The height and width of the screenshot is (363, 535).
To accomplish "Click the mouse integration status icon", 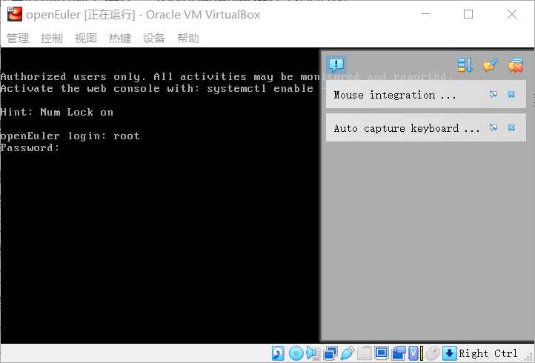I will click(x=433, y=353).
